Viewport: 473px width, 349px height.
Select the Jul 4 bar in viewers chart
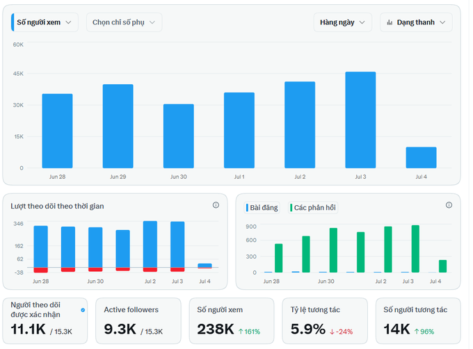pos(421,157)
